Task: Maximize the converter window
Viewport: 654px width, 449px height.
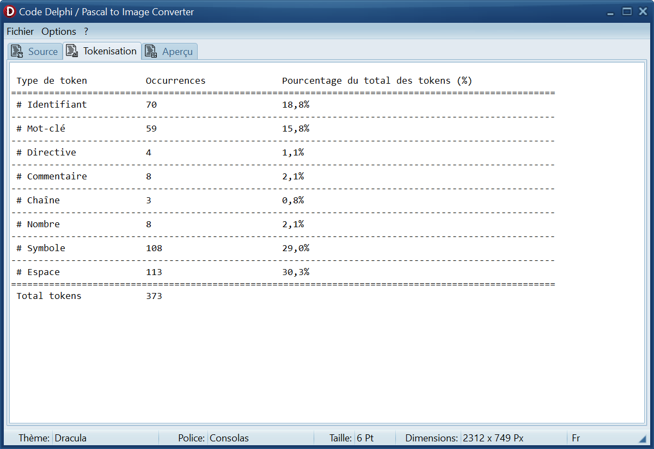Action: point(627,11)
